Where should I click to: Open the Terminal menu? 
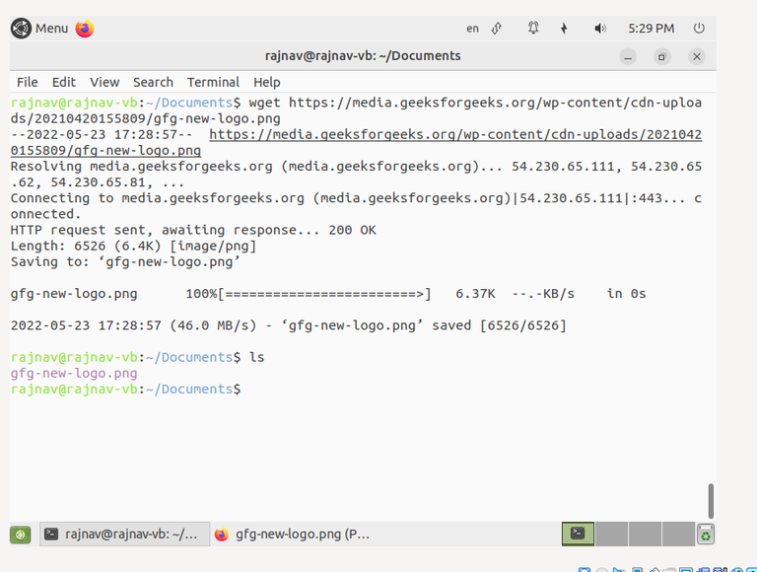pyautogui.click(x=213, y=82)
